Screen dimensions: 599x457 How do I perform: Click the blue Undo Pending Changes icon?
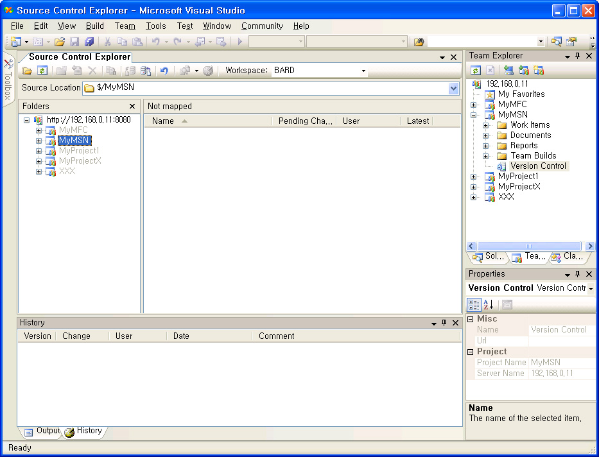click(164, 71)
